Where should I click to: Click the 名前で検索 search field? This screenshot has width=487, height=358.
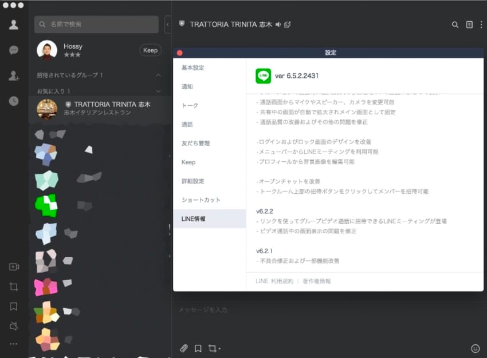[96, 24]
